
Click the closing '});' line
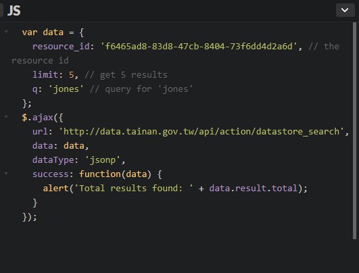point(30,217)
